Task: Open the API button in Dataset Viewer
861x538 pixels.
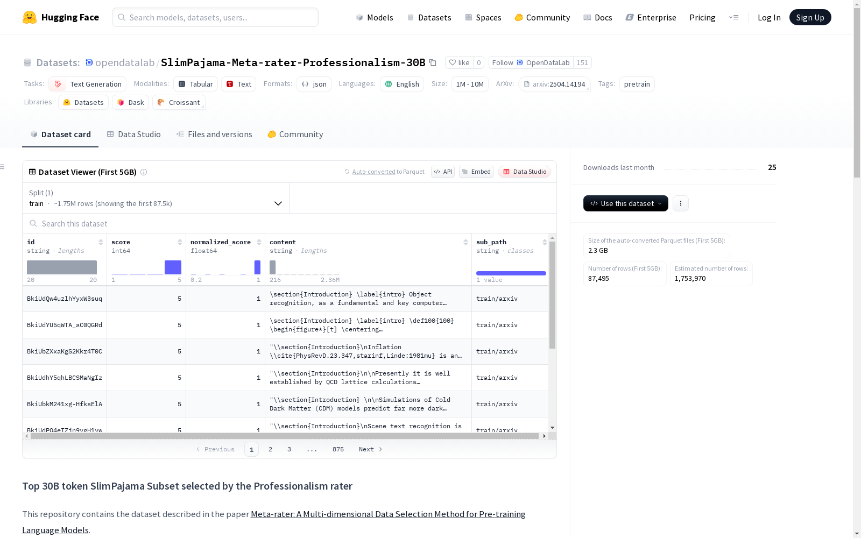Action: click(x=443, y=172)
